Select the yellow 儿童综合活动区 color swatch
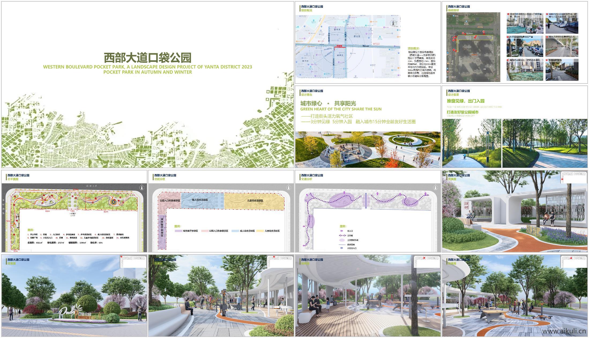Screen dimensions: 589x338 pyautogui.click(x=260, y=231)
